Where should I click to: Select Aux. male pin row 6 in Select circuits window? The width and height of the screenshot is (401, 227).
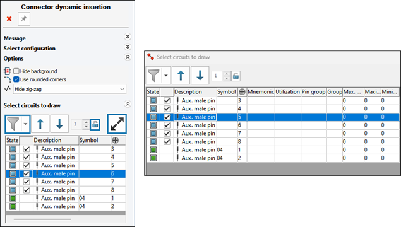[x=273, y=125]
